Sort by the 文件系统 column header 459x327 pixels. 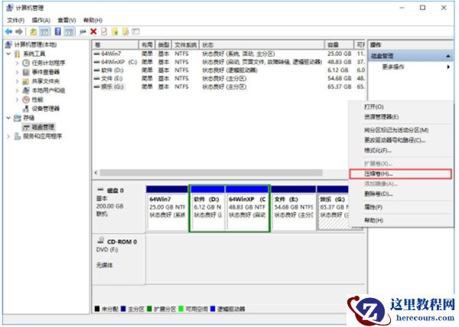pyautogui.click(x=186, y=45)
